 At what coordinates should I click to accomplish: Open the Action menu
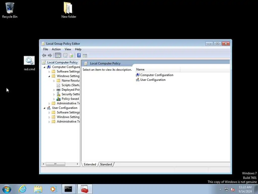(x=56, y=49)
